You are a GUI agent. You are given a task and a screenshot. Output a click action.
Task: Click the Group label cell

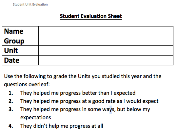point(20,41)
